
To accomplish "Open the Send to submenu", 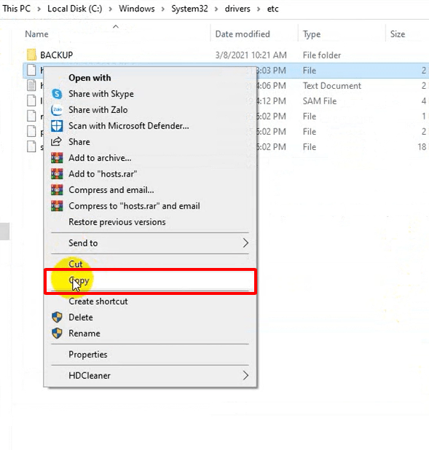I will [150, 243].
